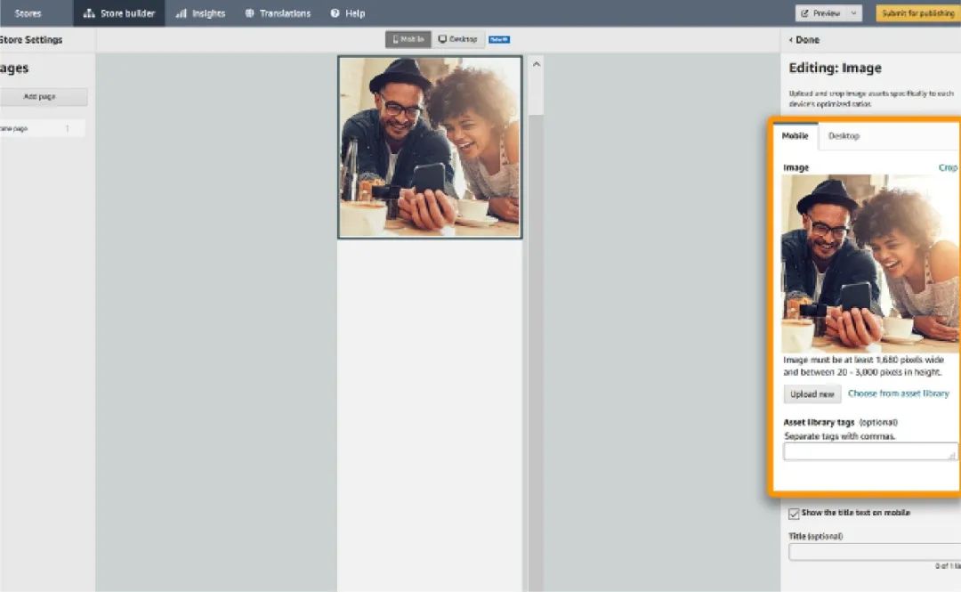961x592 pixels.
Task: Expand the Preview dropdown arrow
Action: point(854,13)
